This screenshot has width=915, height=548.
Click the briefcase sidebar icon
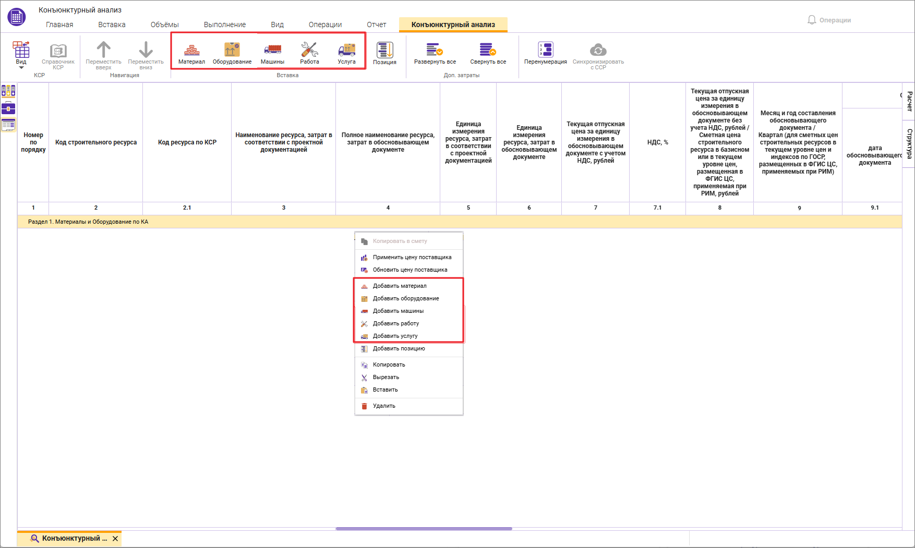[x=8, y=108]
